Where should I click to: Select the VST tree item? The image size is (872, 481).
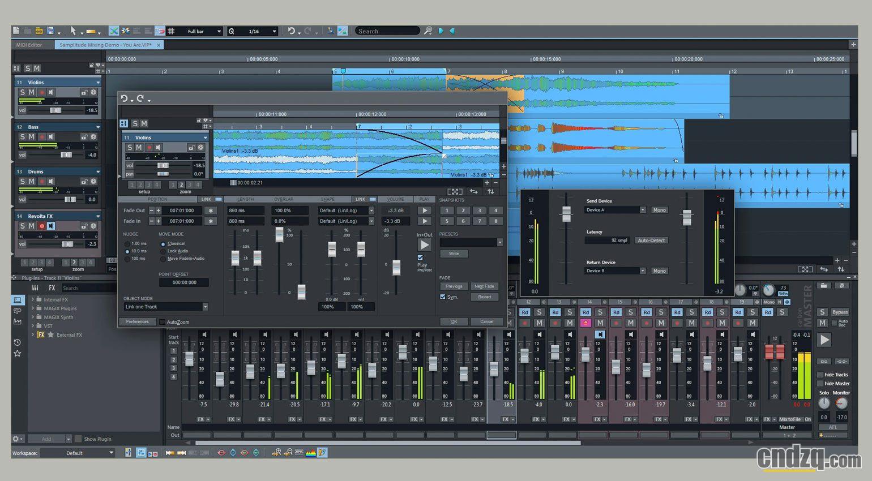tap(48, 326)
